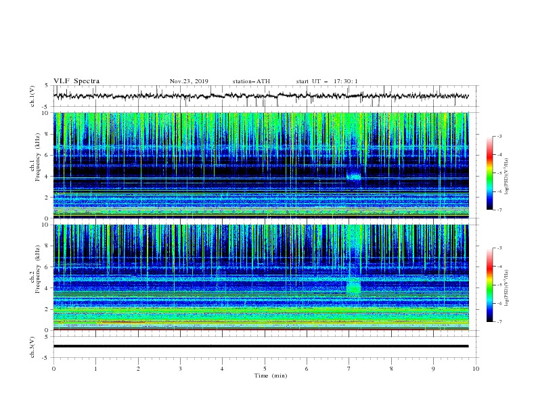Click time tick label '9' on x-axis
The height and width of the screenshot is (414, 536).
433,369
